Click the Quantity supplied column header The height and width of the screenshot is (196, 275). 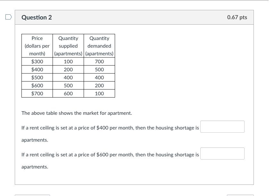point(68,46)
